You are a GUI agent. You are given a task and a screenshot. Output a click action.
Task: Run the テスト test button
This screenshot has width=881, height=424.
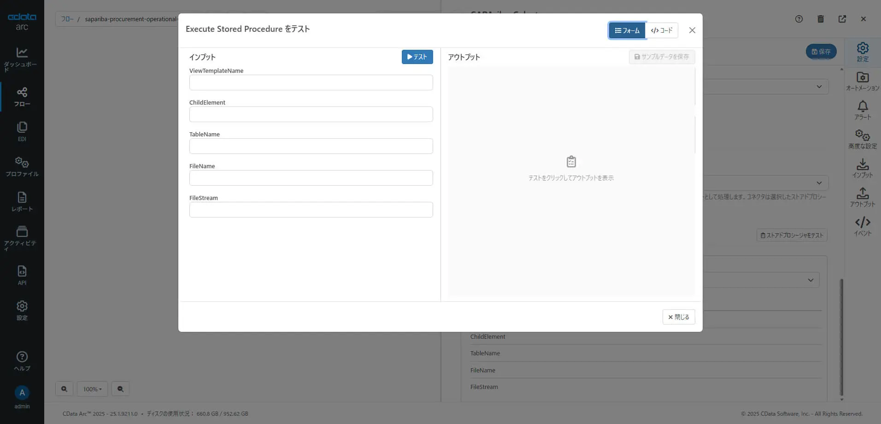(x=417, y=57)
